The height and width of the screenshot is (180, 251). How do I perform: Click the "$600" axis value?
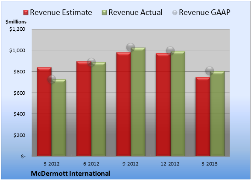[x=19, y=93]
